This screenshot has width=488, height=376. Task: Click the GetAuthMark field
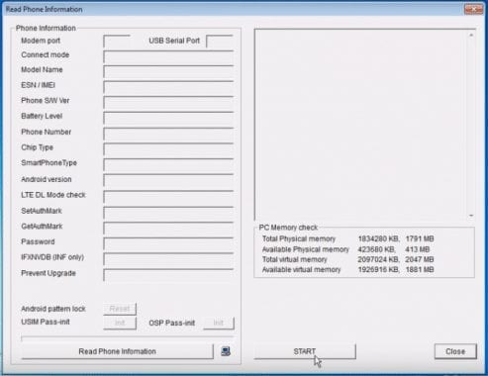pos(168,229)
